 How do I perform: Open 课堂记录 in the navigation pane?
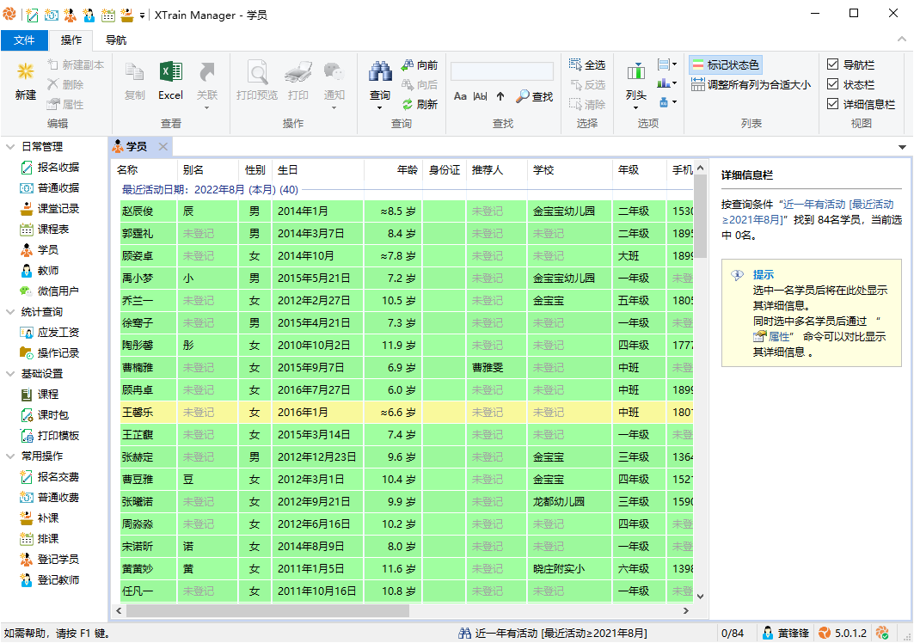click(x=50, y=209)
